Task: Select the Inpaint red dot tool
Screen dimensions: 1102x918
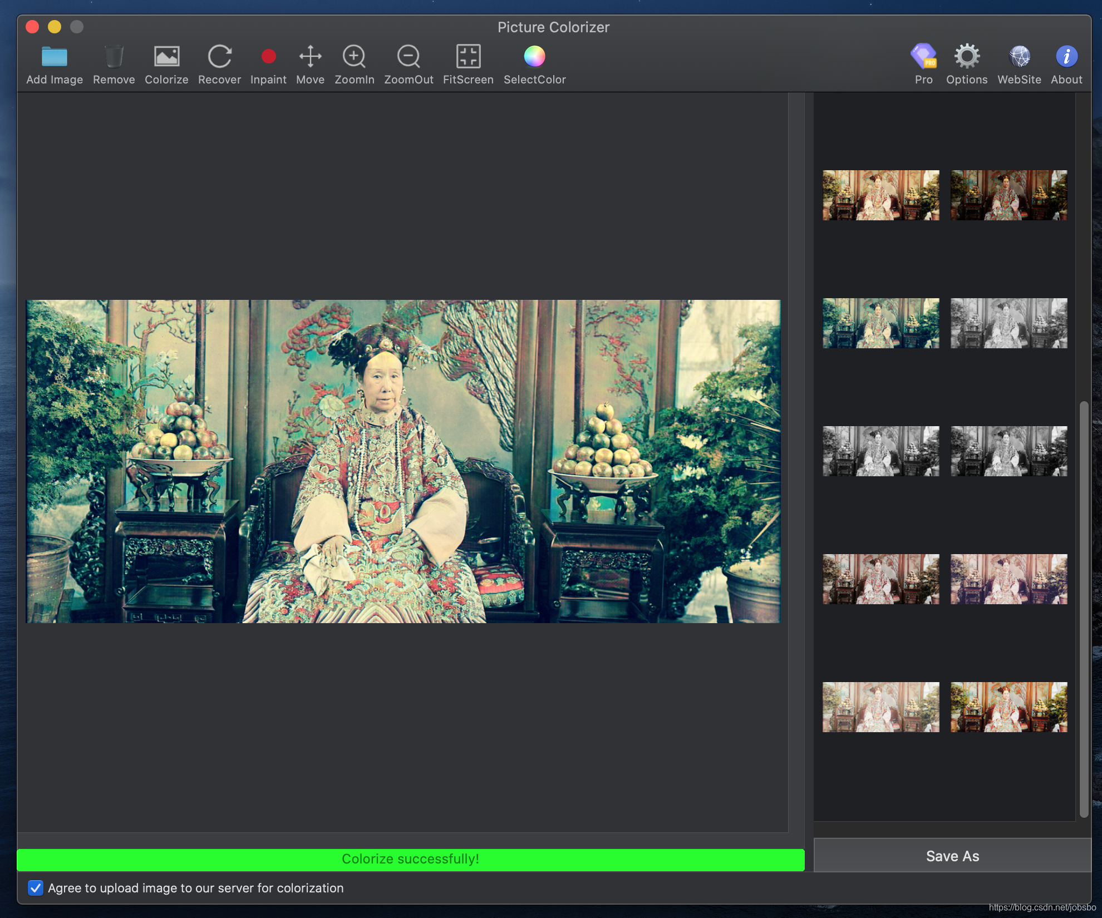Action: pos(268,57)
